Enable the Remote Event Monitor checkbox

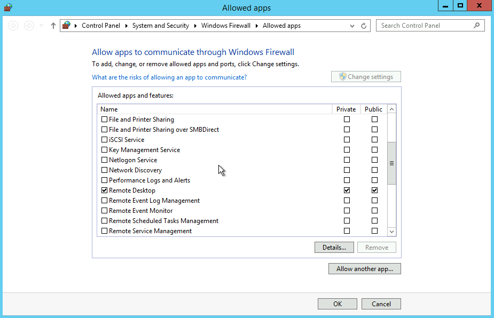point(104,210)
